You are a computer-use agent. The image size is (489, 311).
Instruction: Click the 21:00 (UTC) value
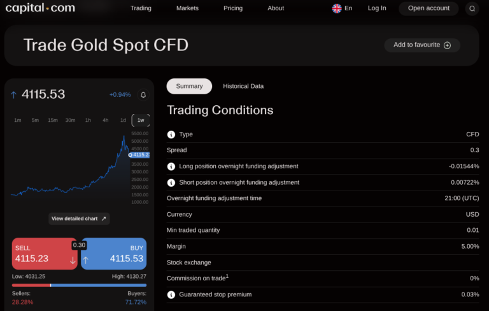click(462, 198)
